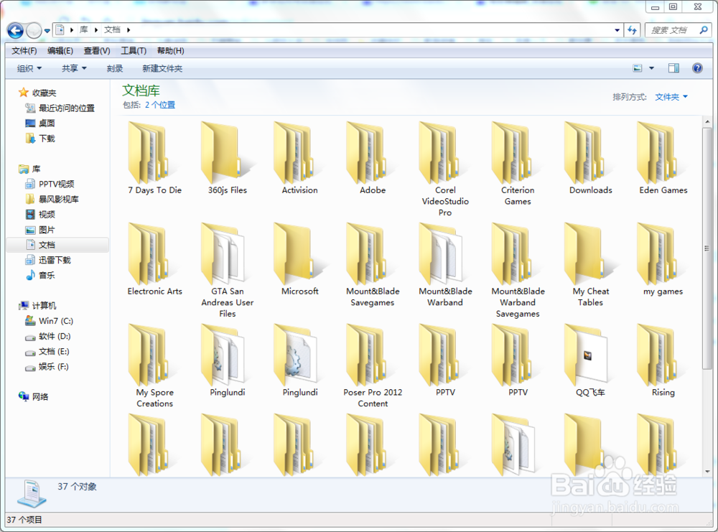Click the Forward navigation arrow
The width and height of the screenshot is (718, 532).
tap(34, 31)
